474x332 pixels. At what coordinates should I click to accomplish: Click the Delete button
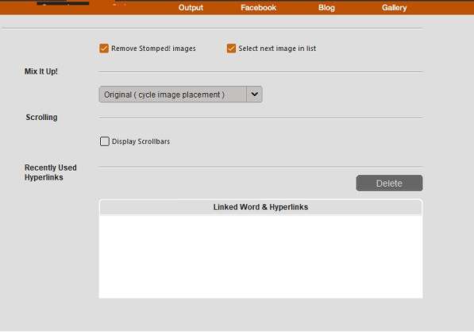(389, 183)
